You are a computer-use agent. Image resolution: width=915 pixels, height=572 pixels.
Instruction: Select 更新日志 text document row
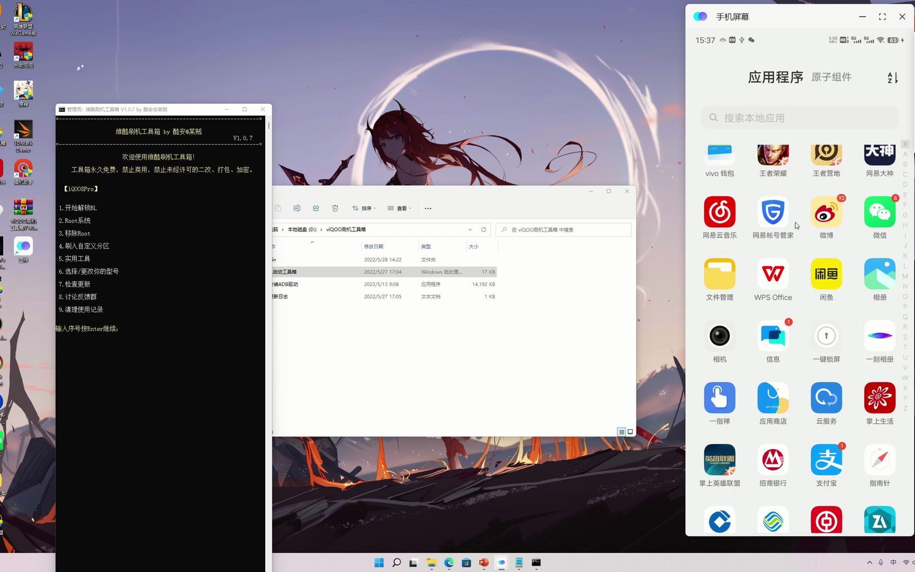384,297
